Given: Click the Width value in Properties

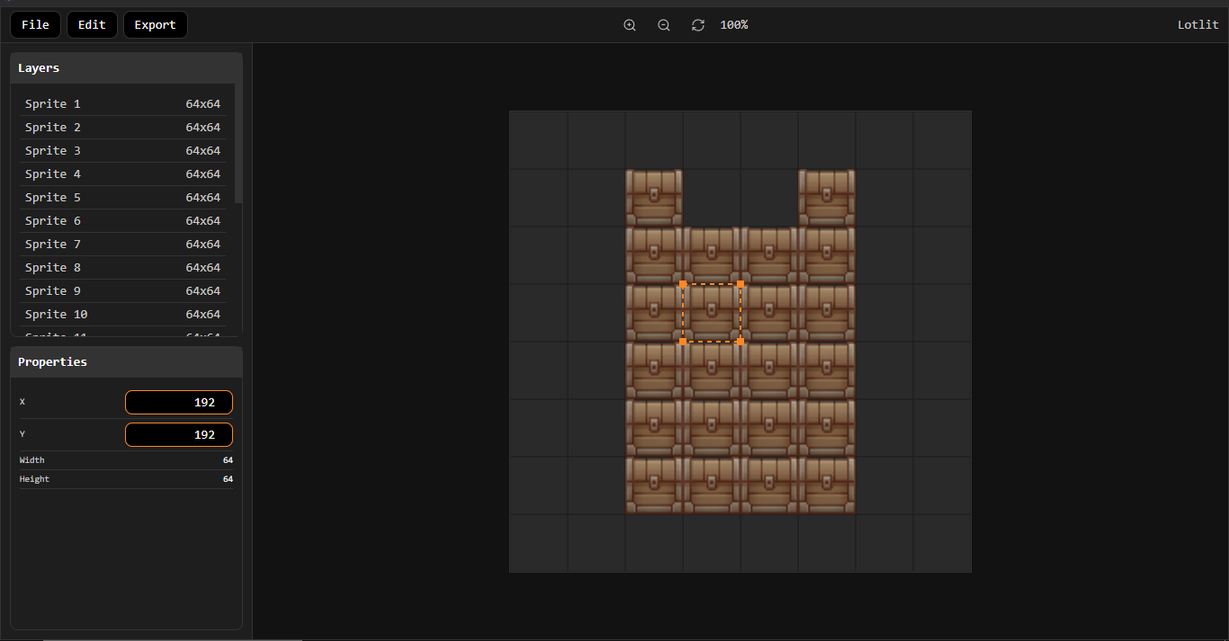Looking at the screenshot, I should tap(227, 459).
